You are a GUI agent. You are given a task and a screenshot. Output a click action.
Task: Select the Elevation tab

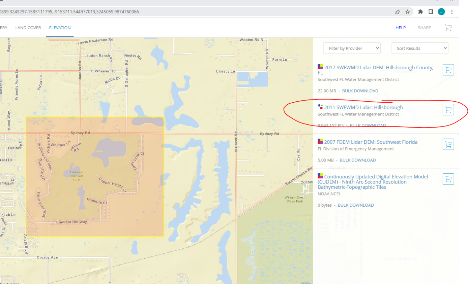tap(60, 28)
